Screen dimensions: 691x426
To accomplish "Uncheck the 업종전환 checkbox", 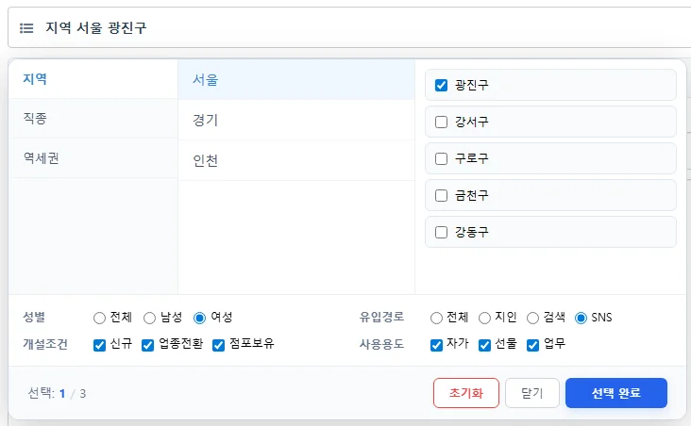I will coord(147,346).
